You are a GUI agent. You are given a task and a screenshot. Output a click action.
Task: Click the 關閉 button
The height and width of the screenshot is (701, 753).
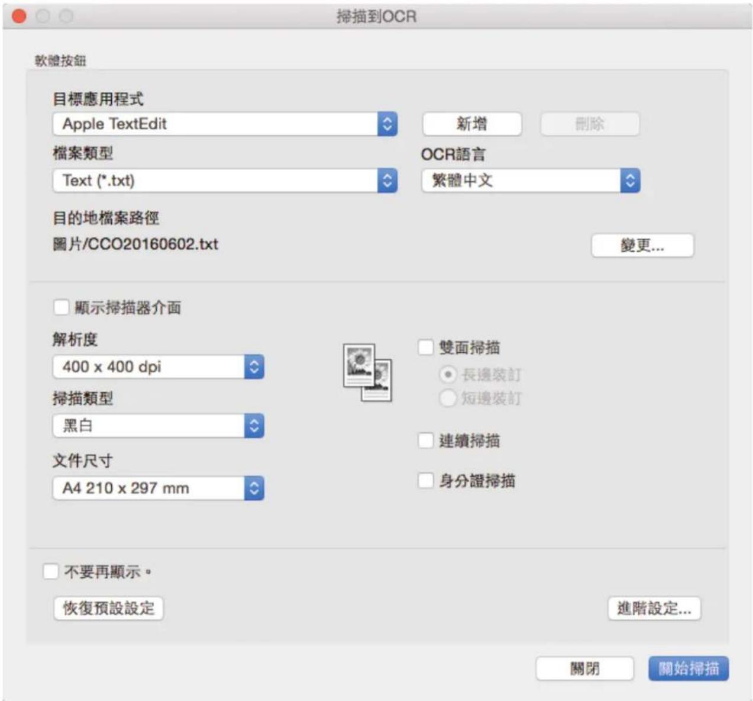pos(584,668)
